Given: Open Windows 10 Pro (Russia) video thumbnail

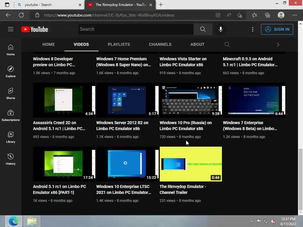Looking at the screenshot, I should (x=191, y=100).
